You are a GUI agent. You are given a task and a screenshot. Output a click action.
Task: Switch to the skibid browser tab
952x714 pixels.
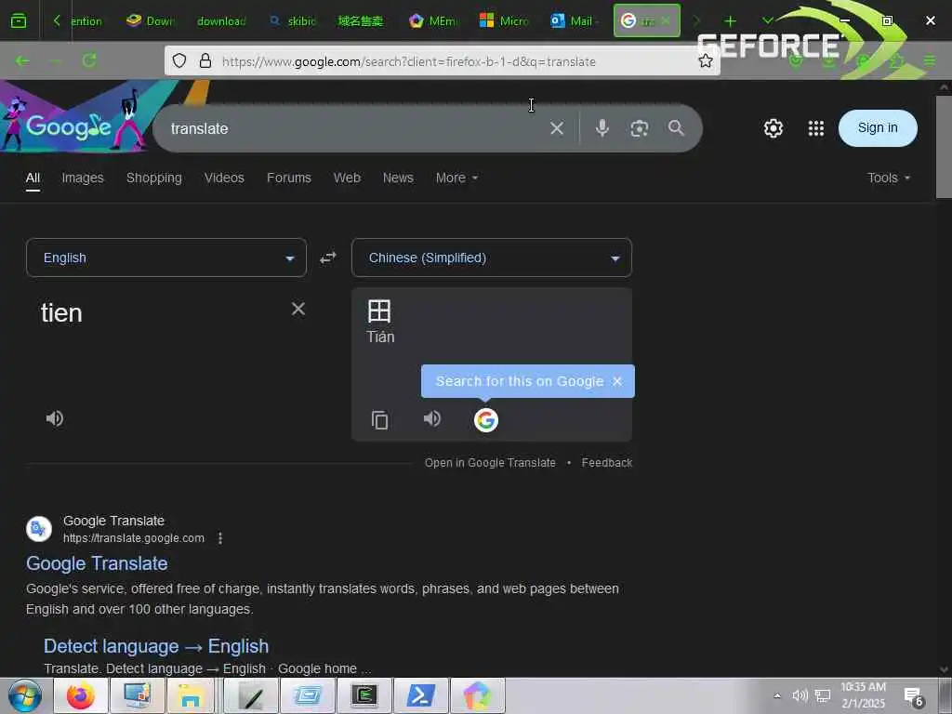click(x=294, y=21)
